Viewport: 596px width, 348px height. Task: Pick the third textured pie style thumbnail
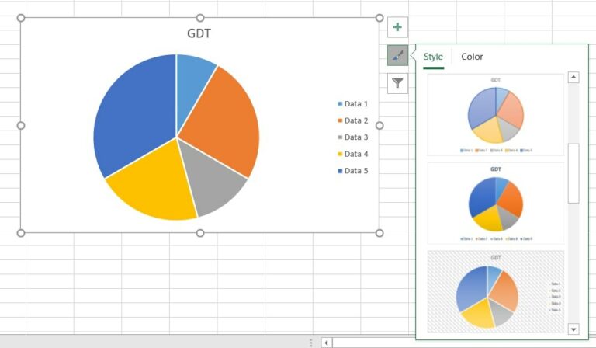496,291
